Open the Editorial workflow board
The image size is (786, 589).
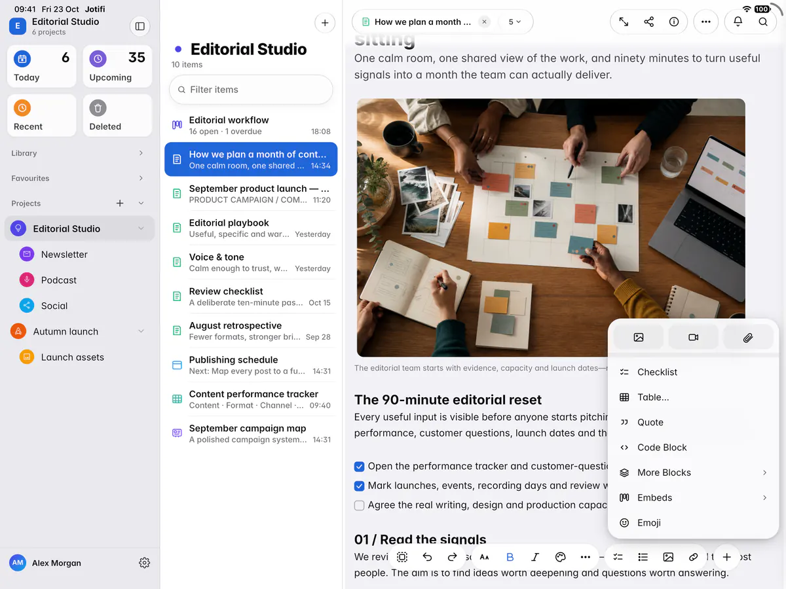251,125
